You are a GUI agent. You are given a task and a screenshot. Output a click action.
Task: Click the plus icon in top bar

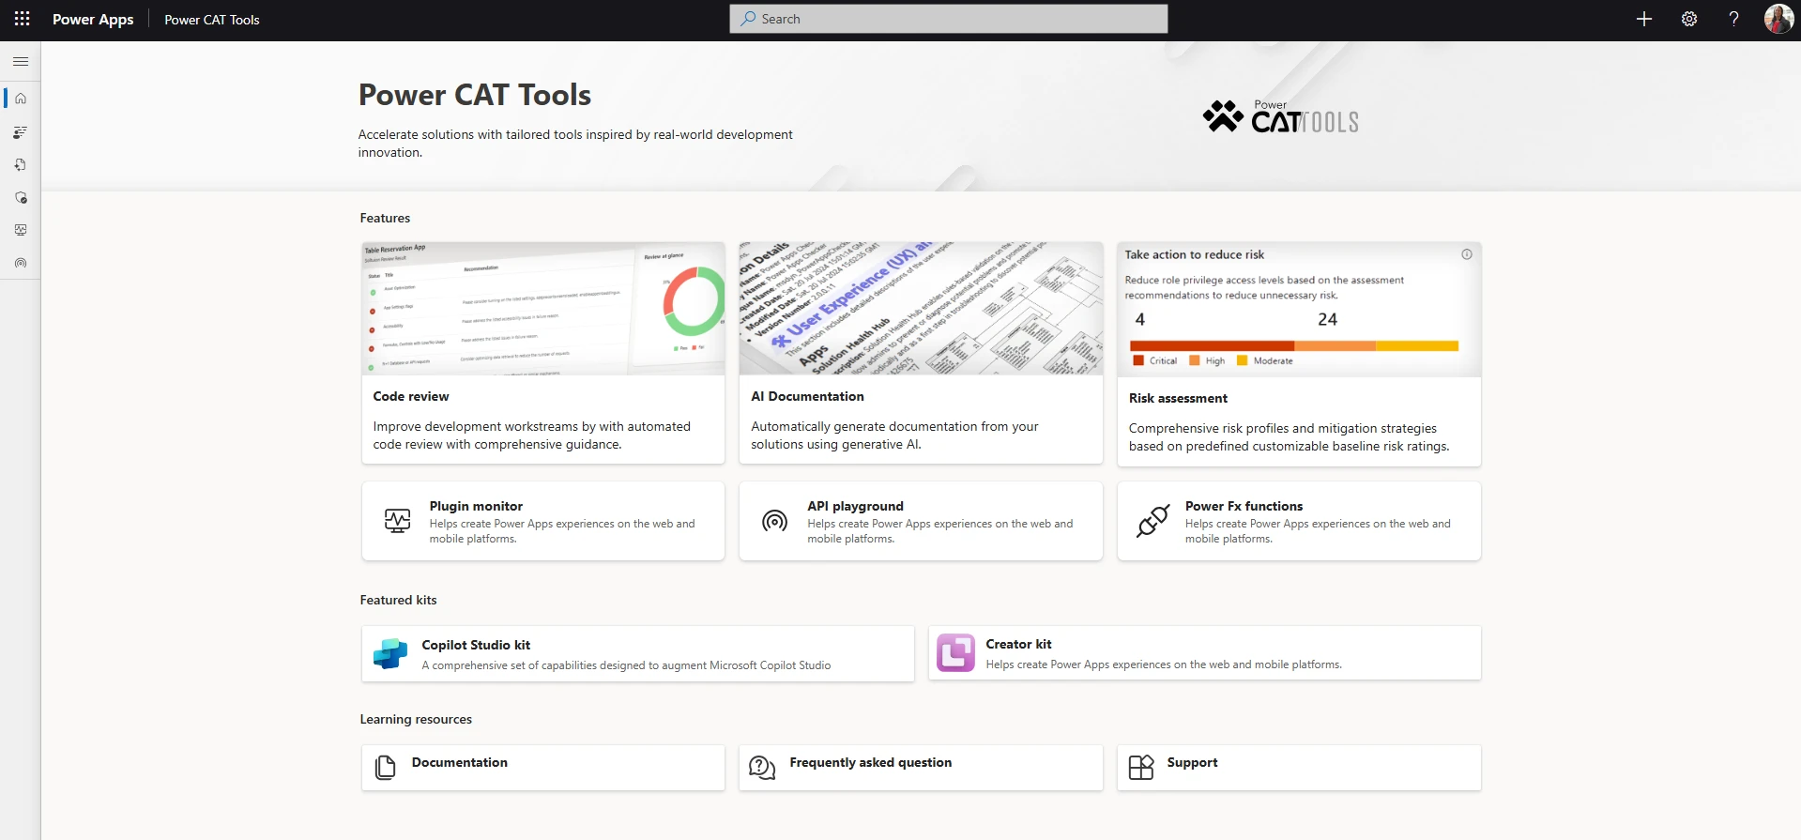1643,19
